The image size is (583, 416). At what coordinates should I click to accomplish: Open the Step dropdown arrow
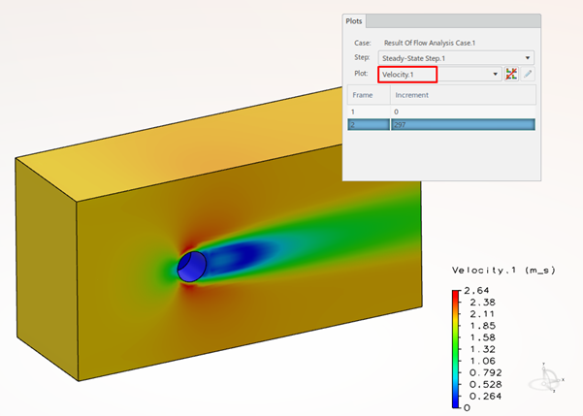tap(527, 58)
